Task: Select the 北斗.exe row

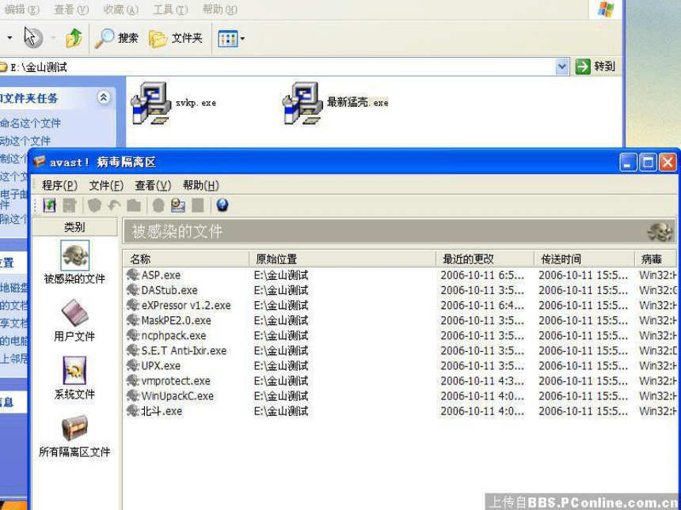Action: coord(401,411)
